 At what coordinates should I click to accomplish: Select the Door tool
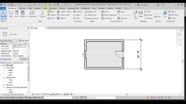[x=17, y=14]
